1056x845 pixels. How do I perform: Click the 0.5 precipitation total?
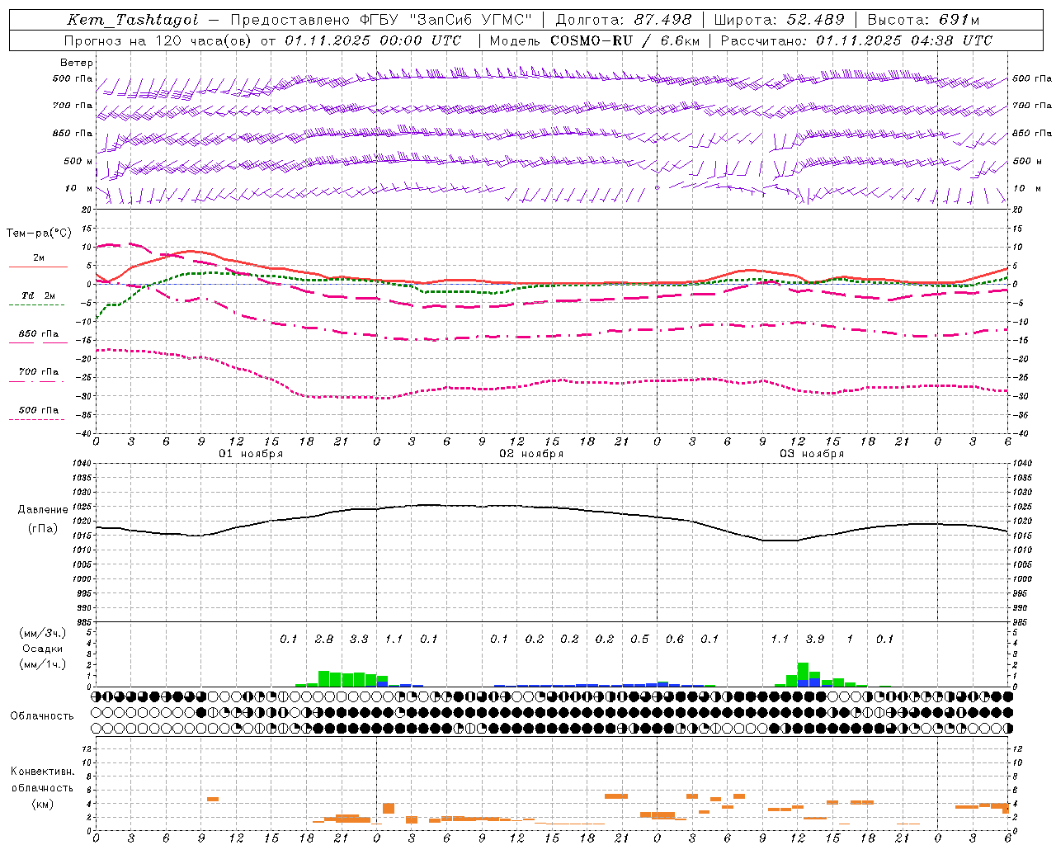point(639,639)
